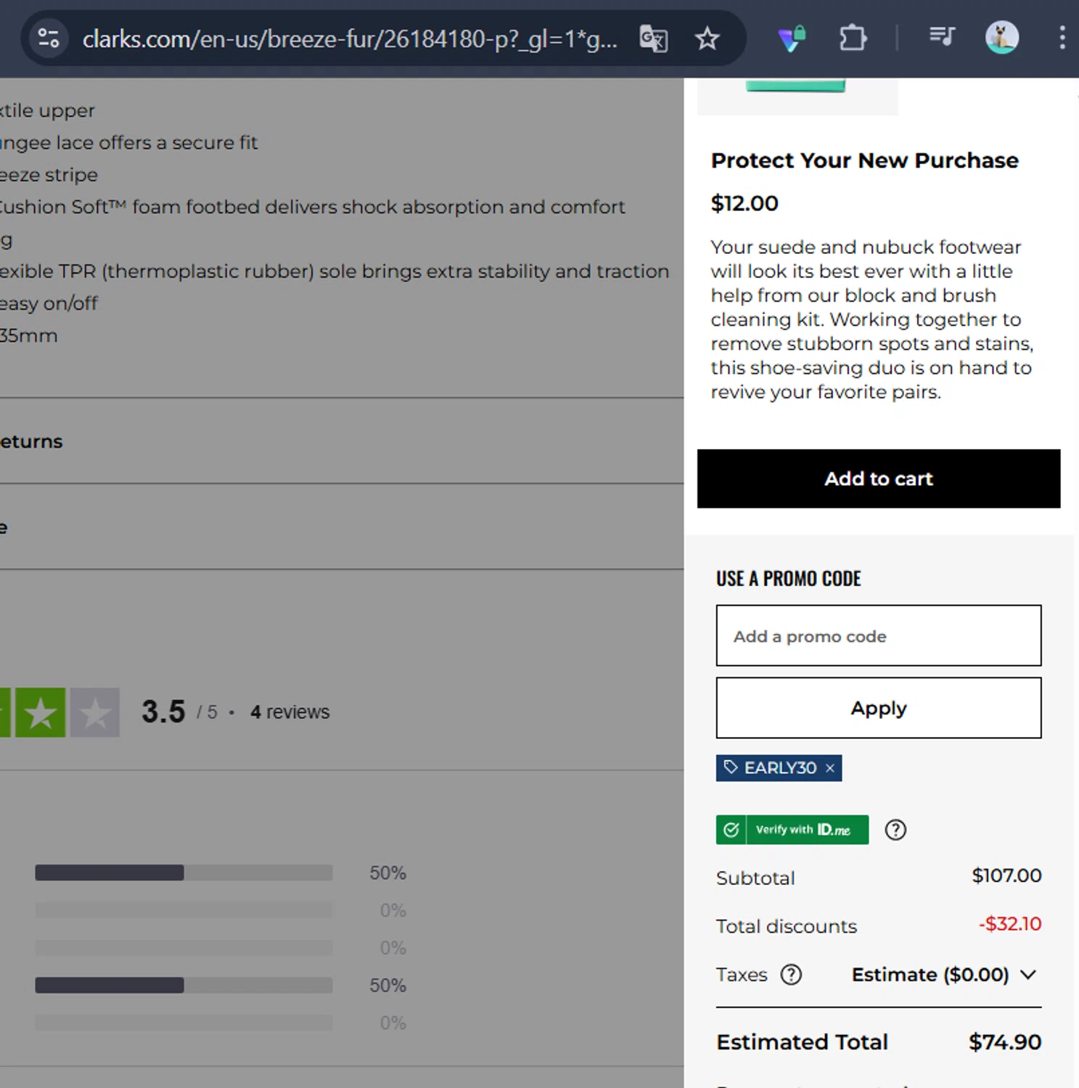Select the top 50% rating bar
Image resolution: width=1079 pixels, height=1088 pixels.
click(x=184, y=873)
